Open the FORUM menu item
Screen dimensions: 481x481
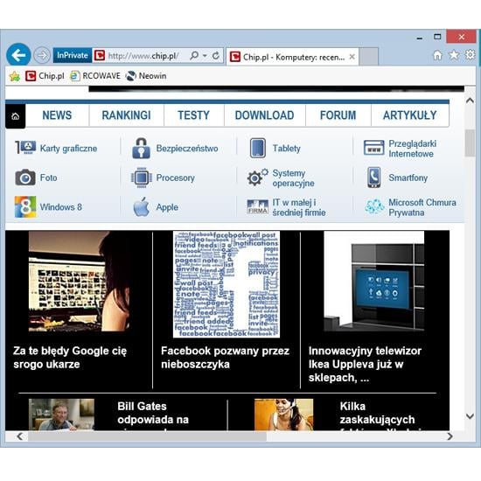click(338, 115)
